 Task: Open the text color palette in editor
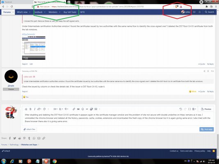pyautogui.click(x=44, y=109)
